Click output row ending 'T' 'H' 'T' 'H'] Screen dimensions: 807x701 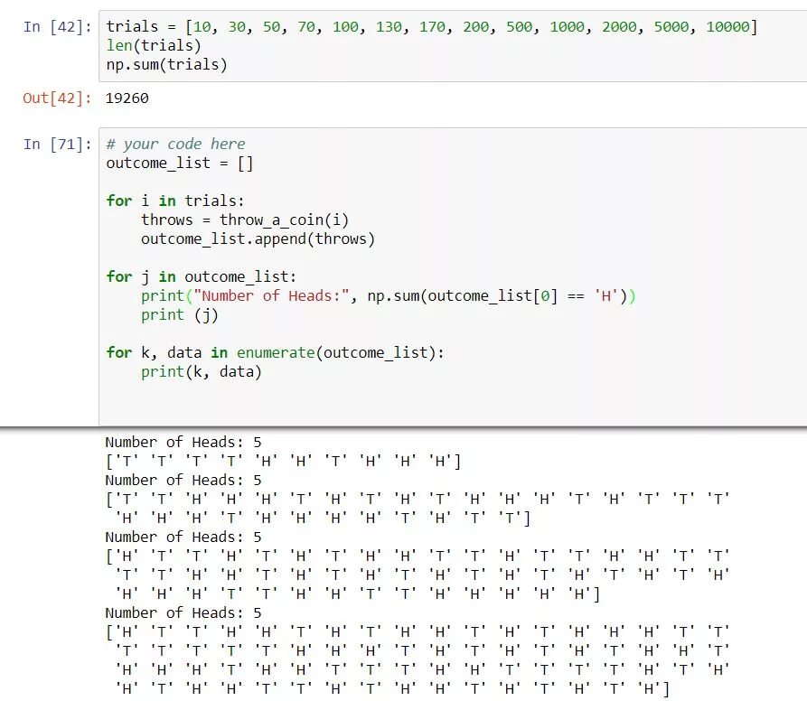pos(391,688)
